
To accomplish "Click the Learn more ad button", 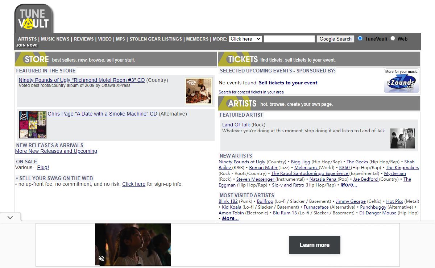I will click(x=315, y=245).
